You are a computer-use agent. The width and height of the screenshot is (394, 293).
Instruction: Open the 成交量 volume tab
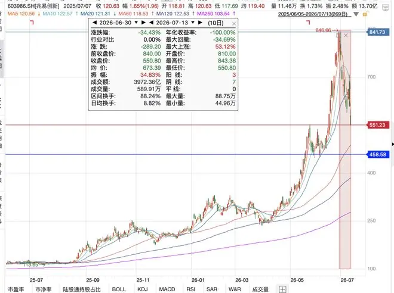coord(260,289)
